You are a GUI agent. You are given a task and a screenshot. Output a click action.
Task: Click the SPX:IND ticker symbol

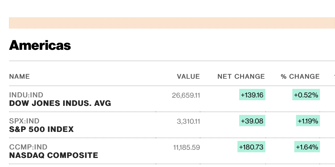(x=24, y=121)
